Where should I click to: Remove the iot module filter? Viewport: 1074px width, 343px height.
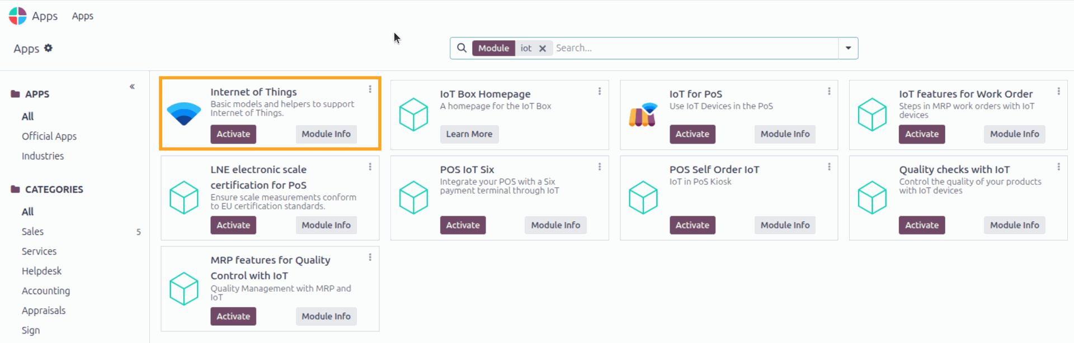(542, 49)
